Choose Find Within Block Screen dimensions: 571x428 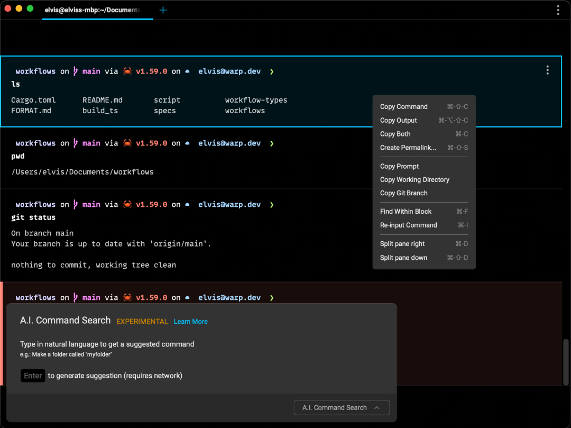406,212
